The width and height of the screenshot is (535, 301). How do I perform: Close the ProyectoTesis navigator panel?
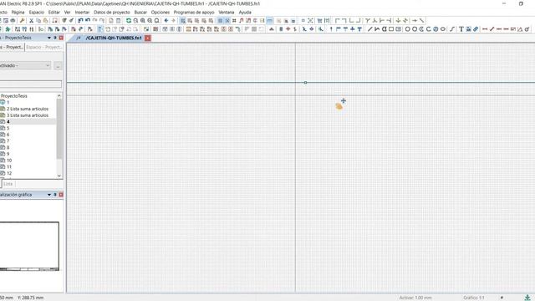pos(61,38)
